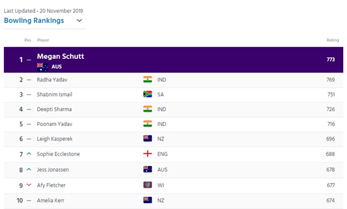Open Shabnim Ismail's player profile
Image resolution: width=347 pixels, height=209 pixels.
(x=54, y=95)
